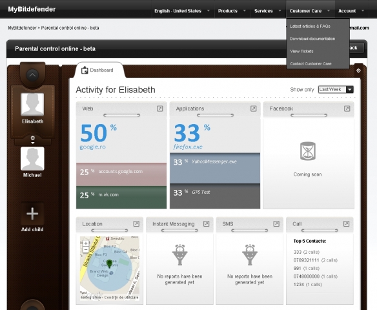Viewport: 377px width, 310px height.
Task: Open the Latest articles & FAQs link
Action: click(310, 26)
